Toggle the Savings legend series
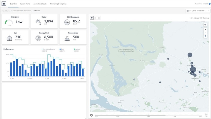This screenshot has height=119, width=211. coord(77,49)
